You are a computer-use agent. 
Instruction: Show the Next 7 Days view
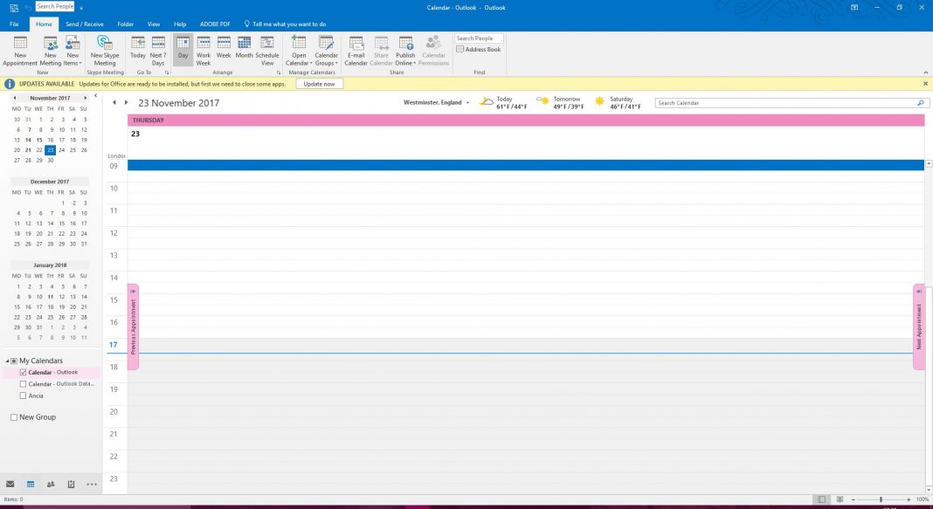(157, 51)
